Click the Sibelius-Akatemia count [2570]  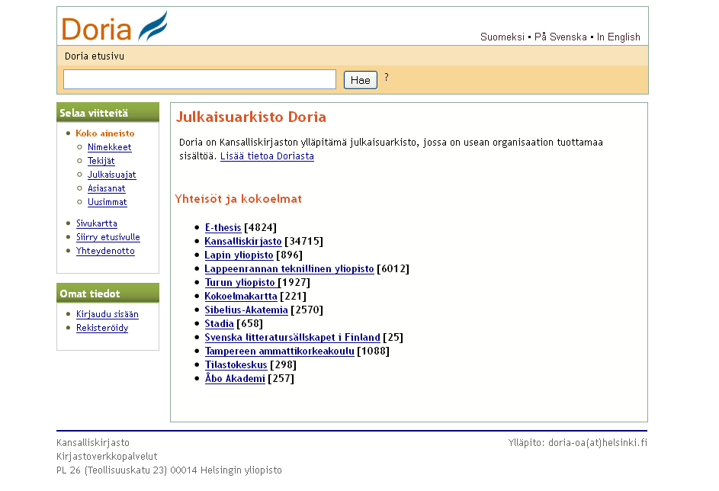(x=307, y=310)
